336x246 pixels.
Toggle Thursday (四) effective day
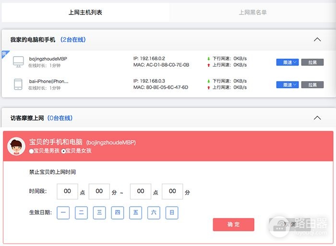click(x=118, y=212)
